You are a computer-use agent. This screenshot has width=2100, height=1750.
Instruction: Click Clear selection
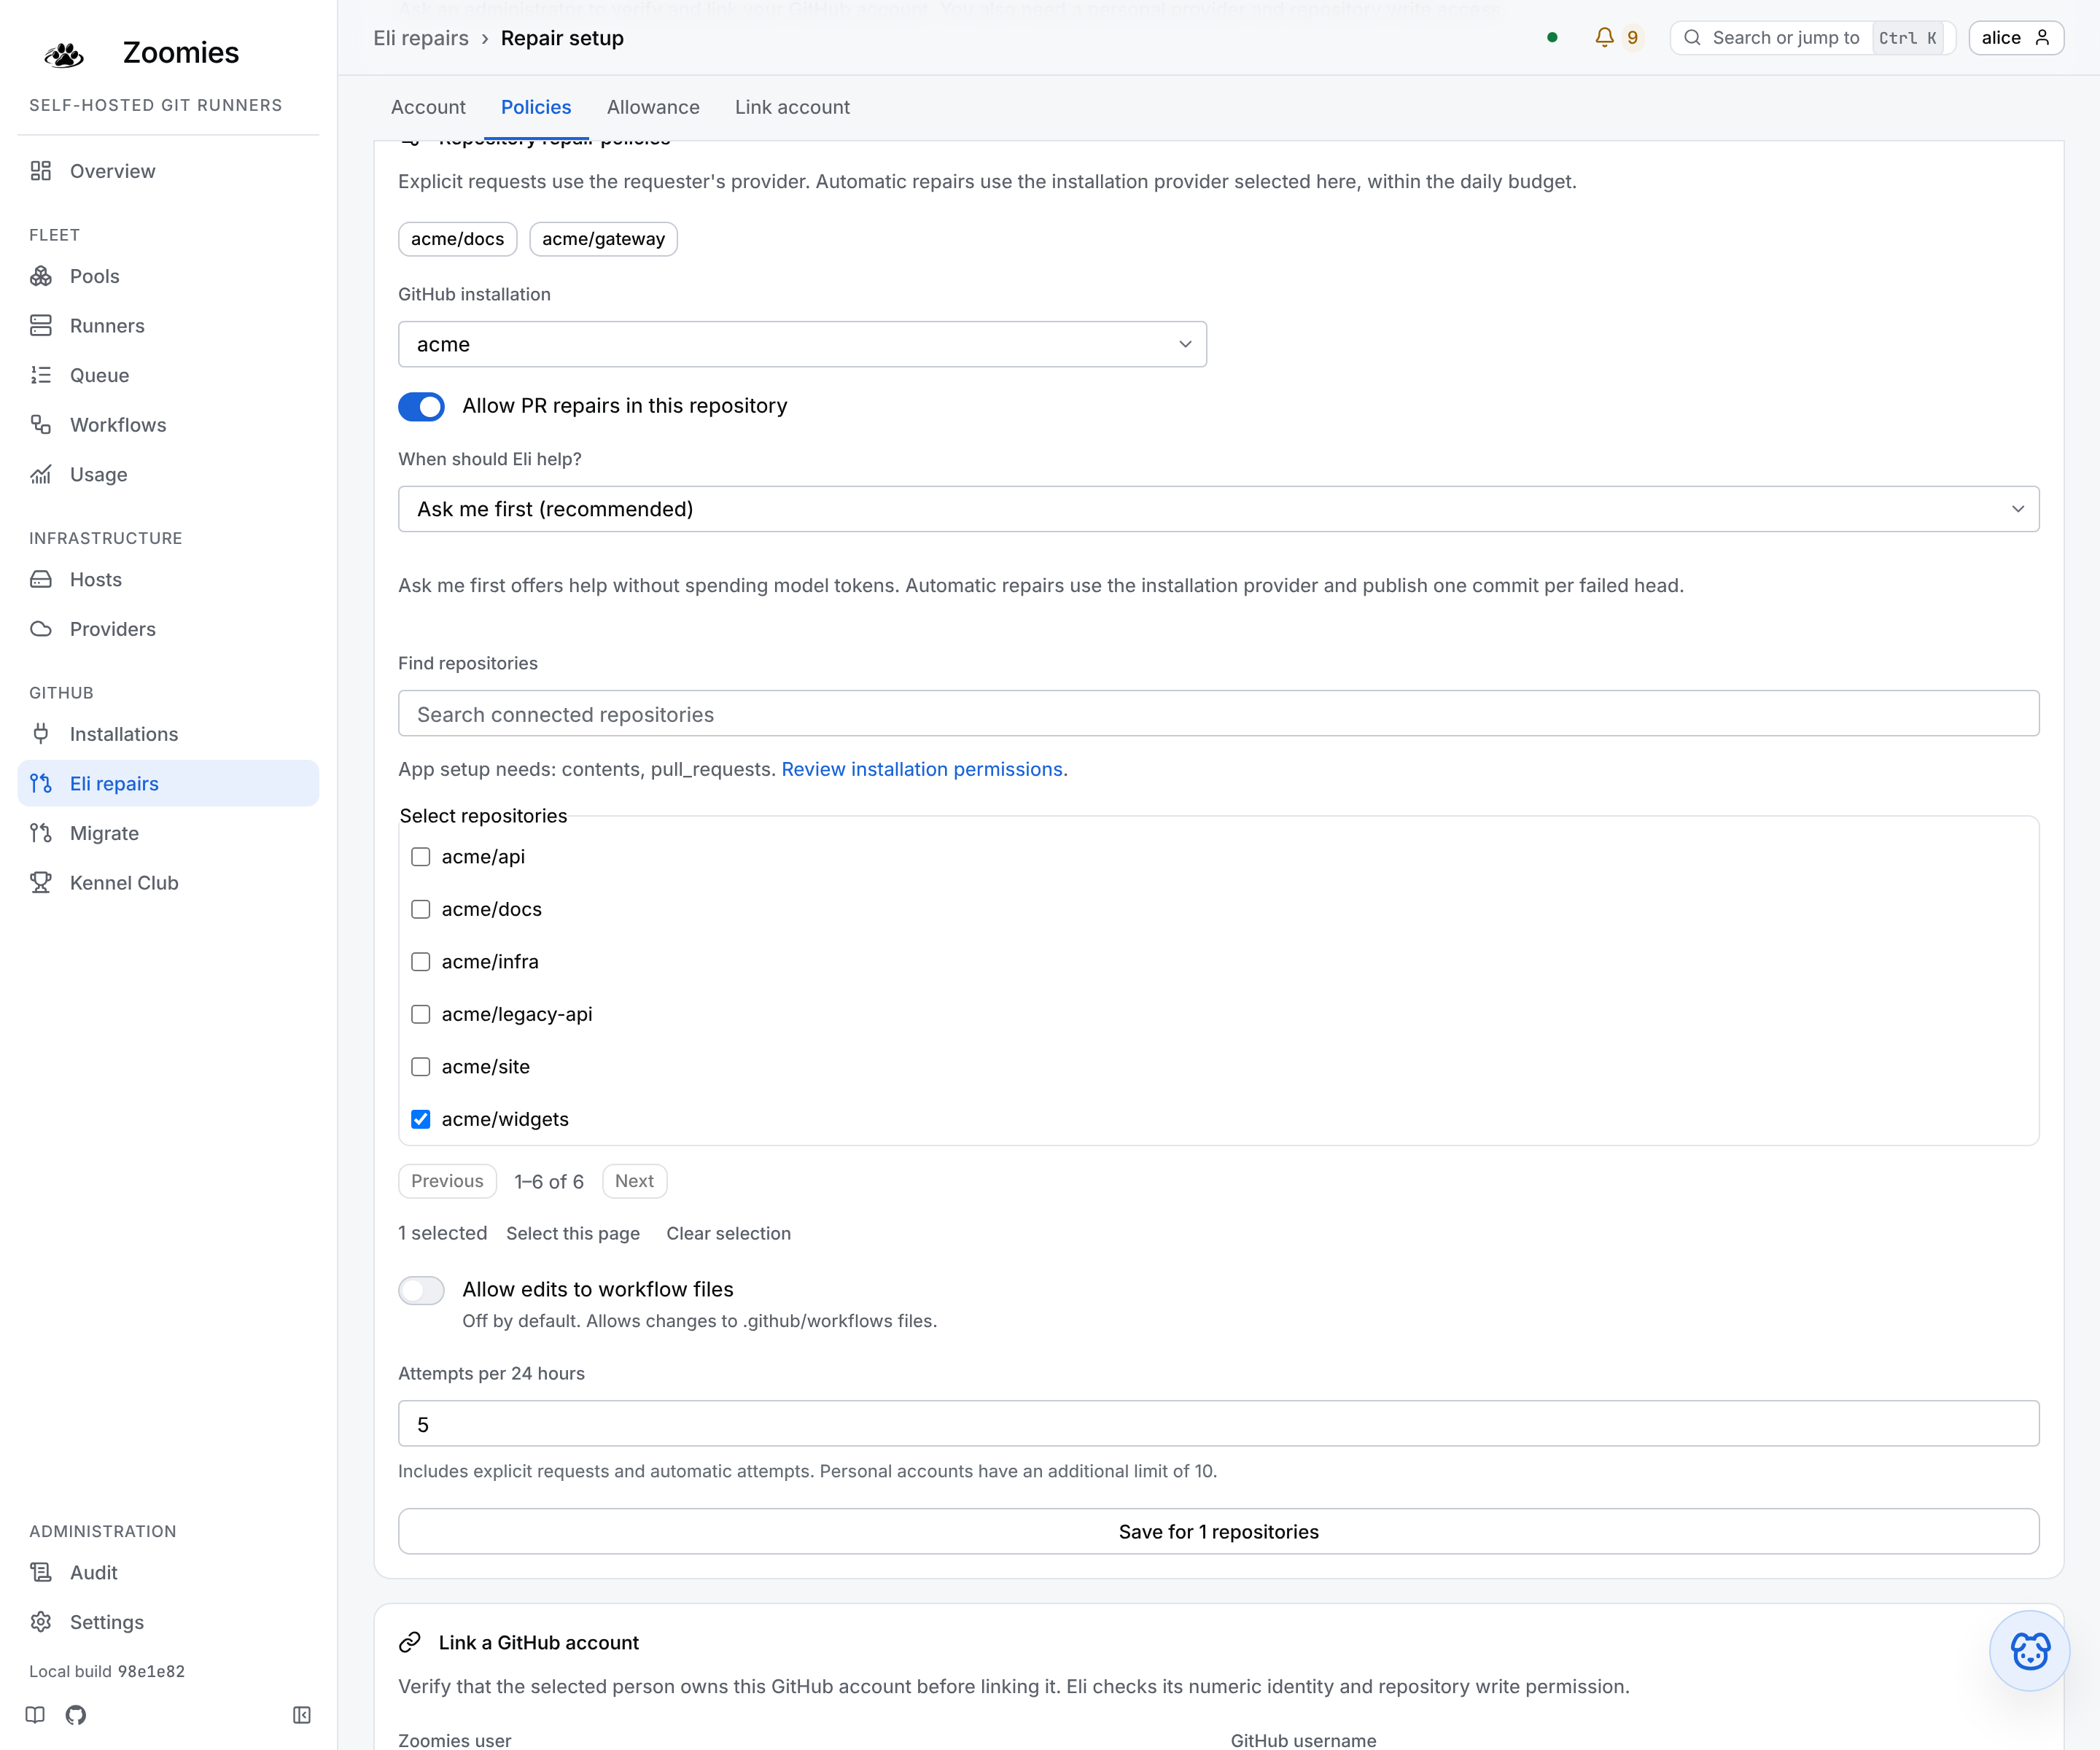[729, 1233]
